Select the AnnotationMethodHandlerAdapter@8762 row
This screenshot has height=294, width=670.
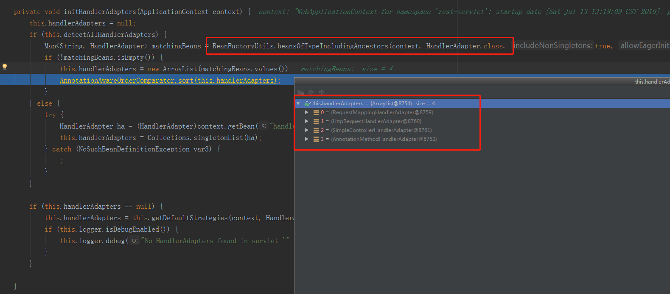click(384, 139)
